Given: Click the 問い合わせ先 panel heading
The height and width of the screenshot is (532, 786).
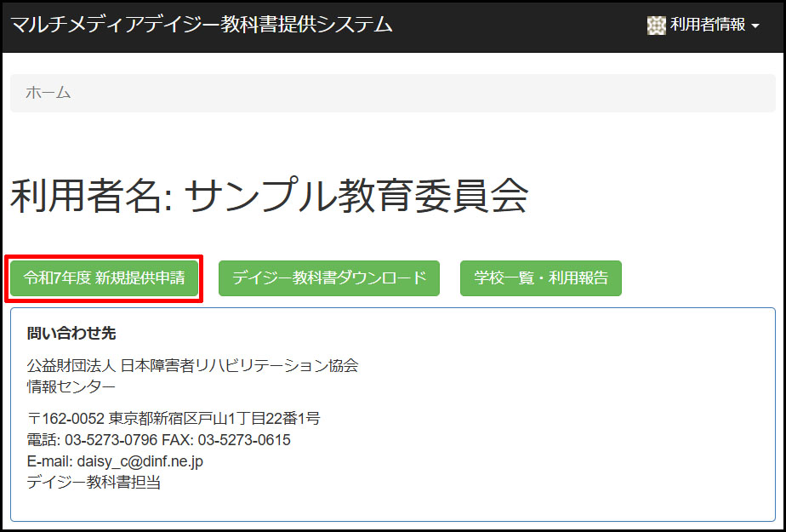Looking at the screenshot, I should (x=71, y=333).
